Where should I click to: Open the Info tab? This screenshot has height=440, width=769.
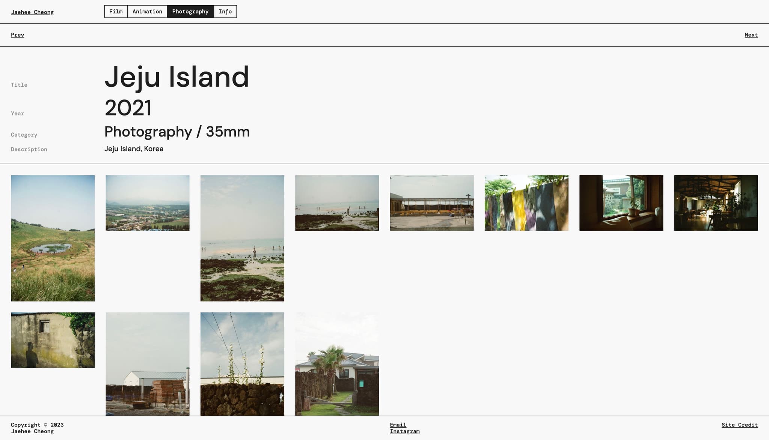pos(225,12)
